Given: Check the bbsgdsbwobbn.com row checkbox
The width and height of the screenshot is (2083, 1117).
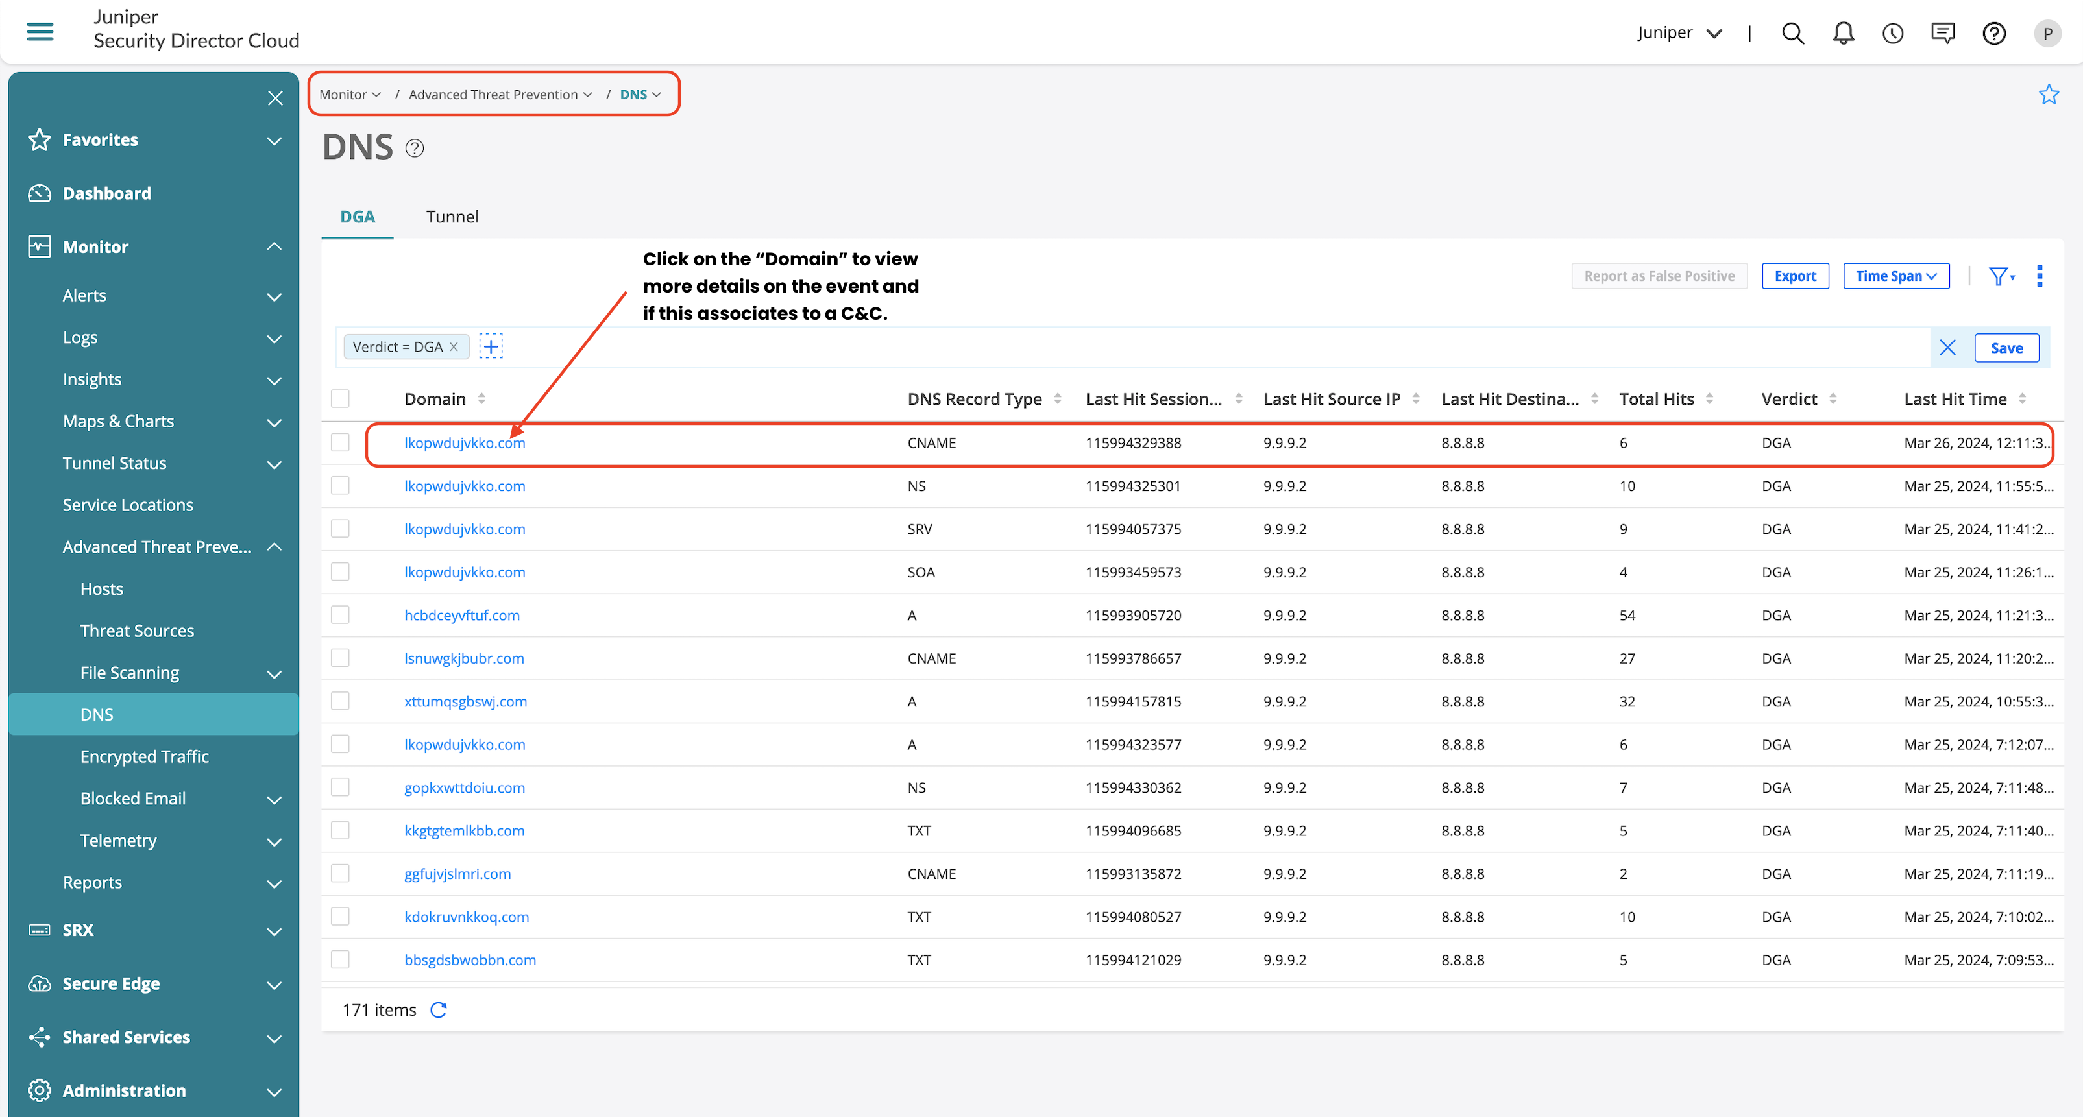Looking at the screenshot, I should pos(341,959).
